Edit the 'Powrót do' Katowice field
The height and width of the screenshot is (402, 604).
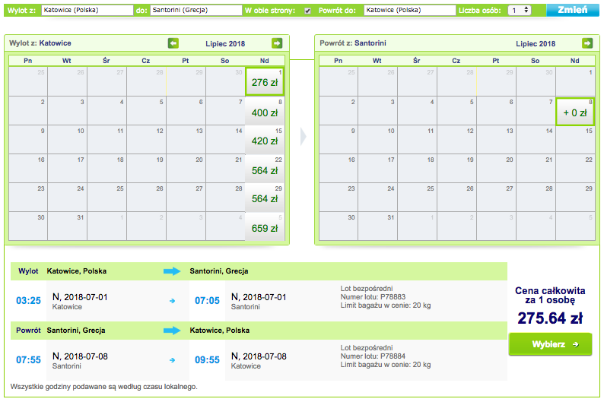tap(410, 11)
